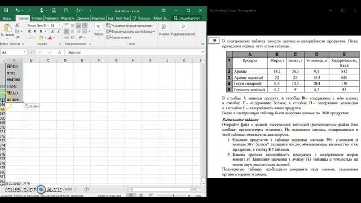Screen dimensions: 361x203
Task: Apply cell borders
Action: pyautogui.click(x=29, y=37)
